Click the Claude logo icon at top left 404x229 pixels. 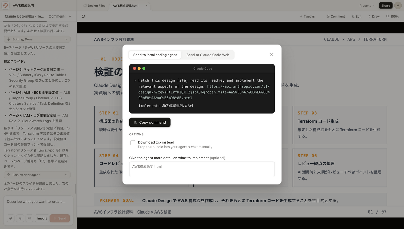[6, 5]
